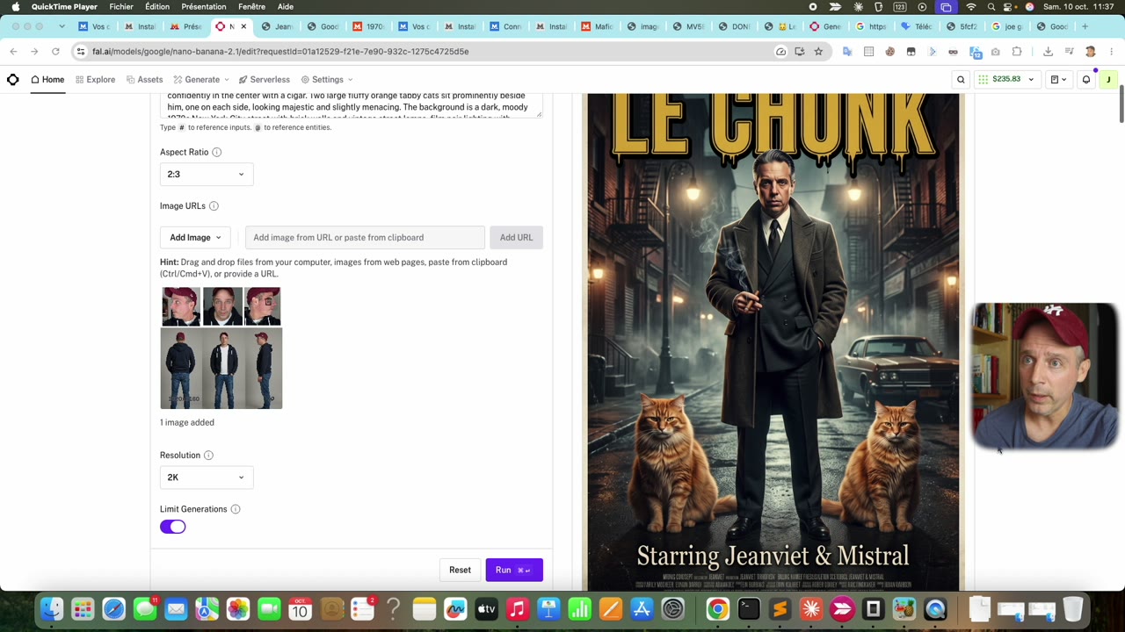This screenshot has width=1125, height=632.
Task: Open browser downloads icon
Action: point(1048,52)
